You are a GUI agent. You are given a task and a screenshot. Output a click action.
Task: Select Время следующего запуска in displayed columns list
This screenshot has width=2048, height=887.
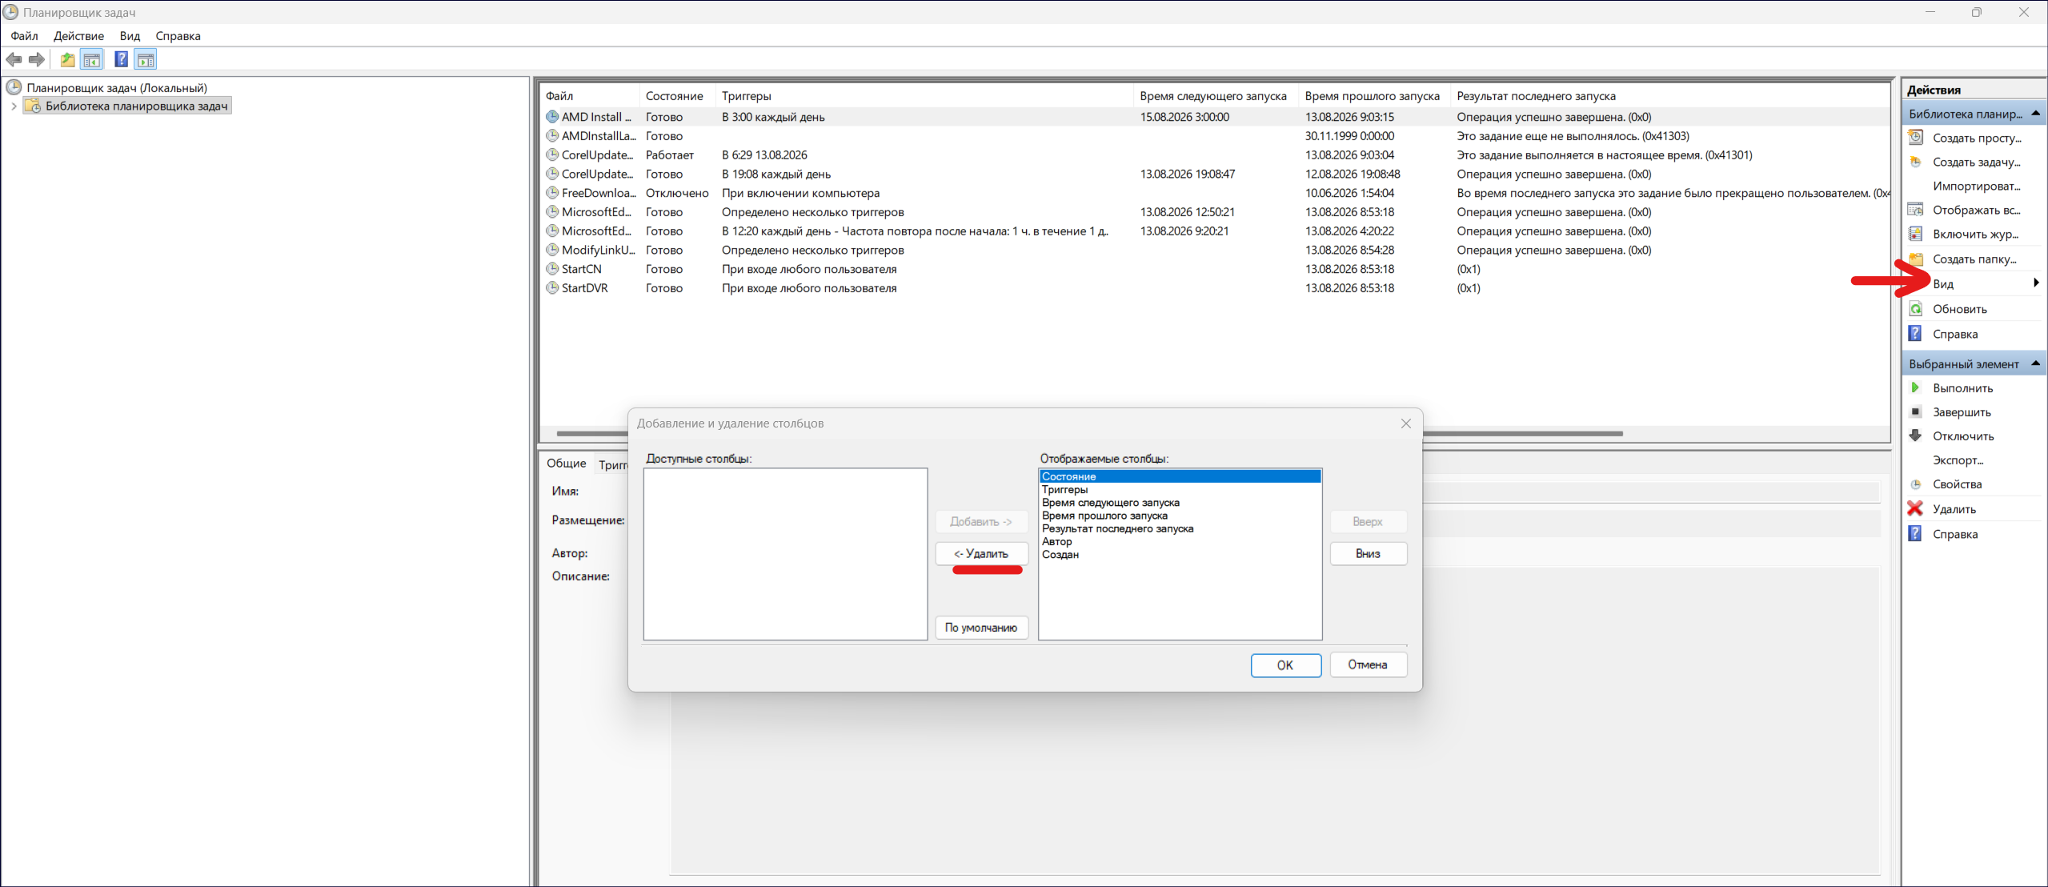coord(1180,503)
